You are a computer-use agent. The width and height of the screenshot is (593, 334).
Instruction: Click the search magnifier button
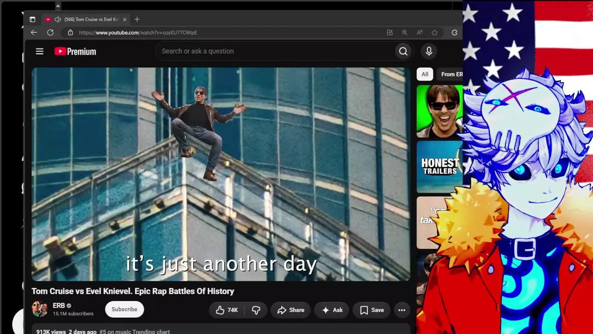click(404, 51)
